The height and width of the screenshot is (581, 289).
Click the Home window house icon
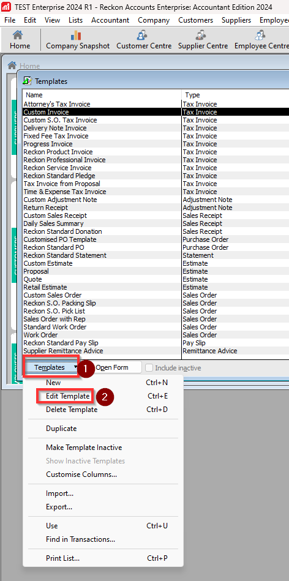[12, 66]
